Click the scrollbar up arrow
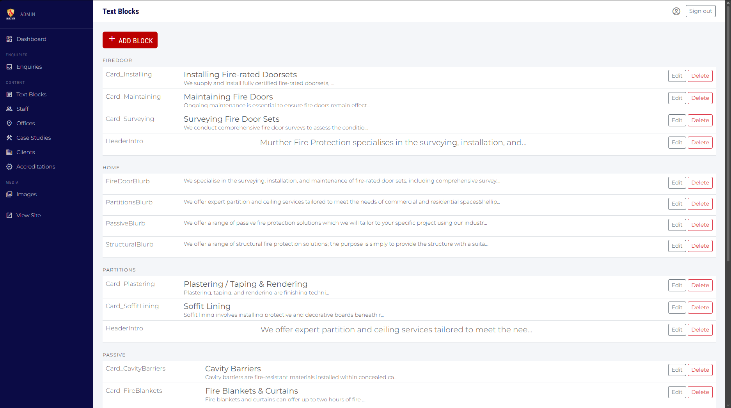The image size is (731, 408). (x=728, y=3)
